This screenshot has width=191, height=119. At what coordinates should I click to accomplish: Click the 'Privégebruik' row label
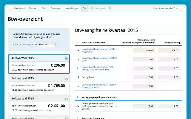[88, 77]
